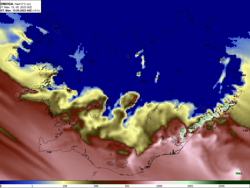The width and height of the screenshot is (250, 188).
Task: Click the '-211' value on the map
Action: coord(201,101)
